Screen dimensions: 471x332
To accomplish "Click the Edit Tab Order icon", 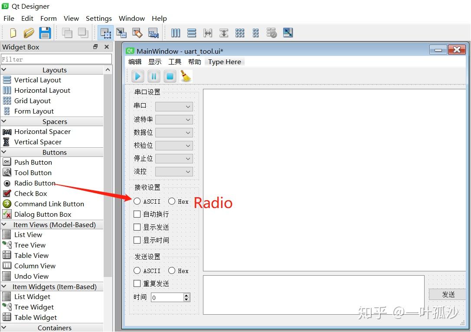I will 153,33.
